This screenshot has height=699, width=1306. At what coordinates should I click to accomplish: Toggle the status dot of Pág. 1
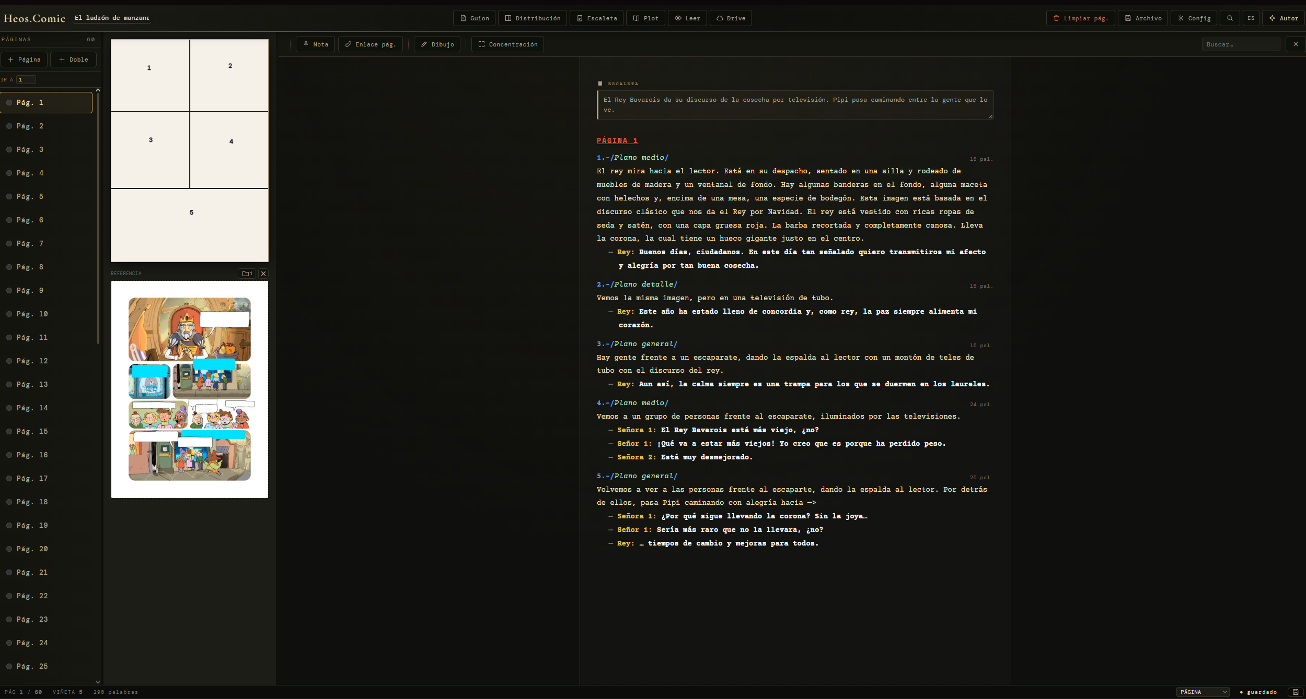tap(9, 103)
